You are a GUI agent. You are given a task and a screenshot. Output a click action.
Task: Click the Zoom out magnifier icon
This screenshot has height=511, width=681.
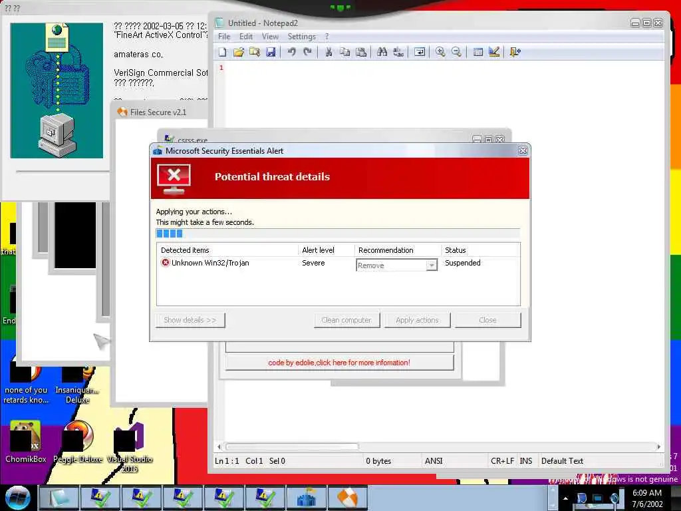(x=456, y=52)
